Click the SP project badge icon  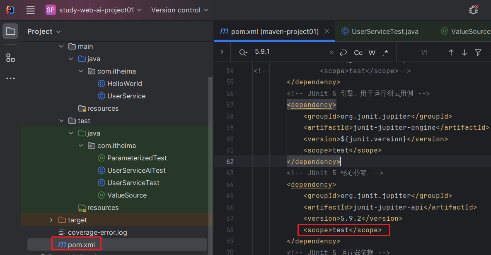pos(51,10)
